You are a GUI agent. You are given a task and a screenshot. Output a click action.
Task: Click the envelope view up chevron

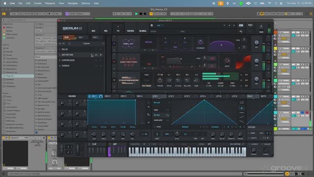click(148, 107)
